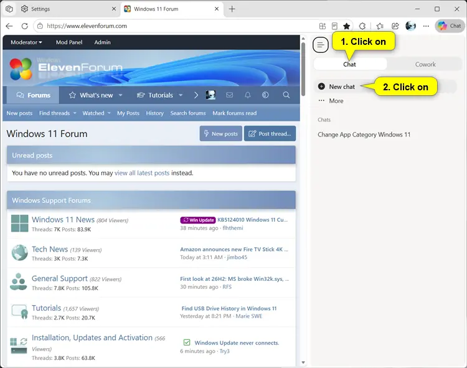Click the scrollbar down arrow
Screen dimensions: 467x368
tap(303, 362)
